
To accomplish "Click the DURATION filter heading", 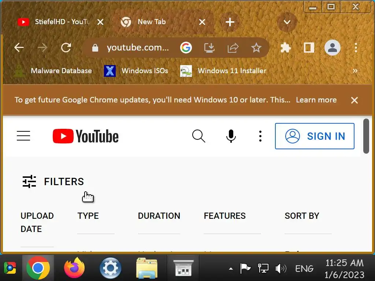I will point(159,216).
